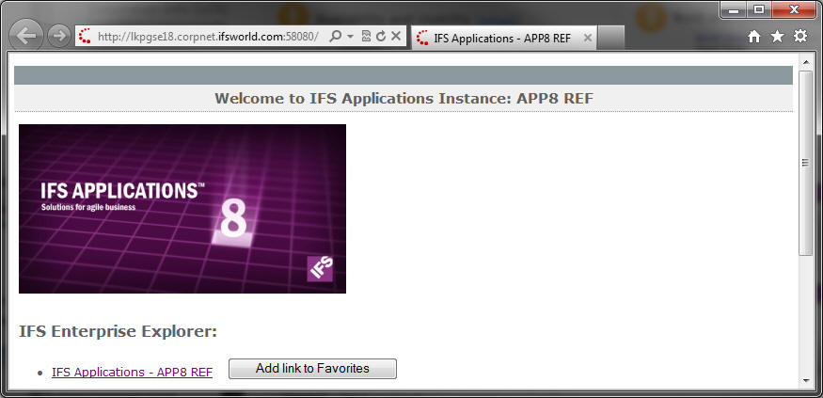Open the Favorites star menu
The image size is (823, 398).
click(x=777, y=36)
